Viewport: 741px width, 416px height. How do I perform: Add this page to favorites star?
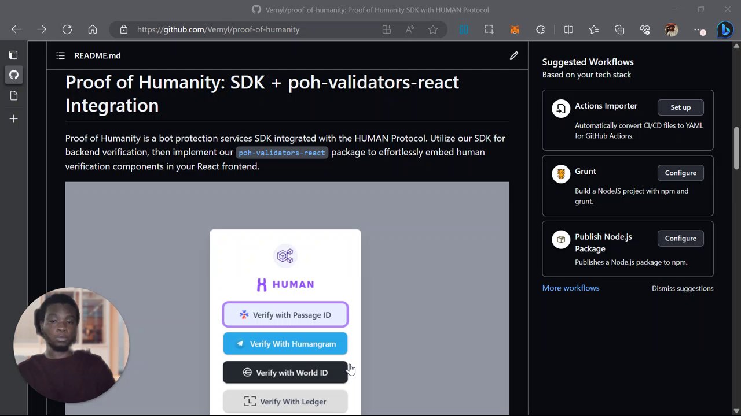(x=433, y=29)
